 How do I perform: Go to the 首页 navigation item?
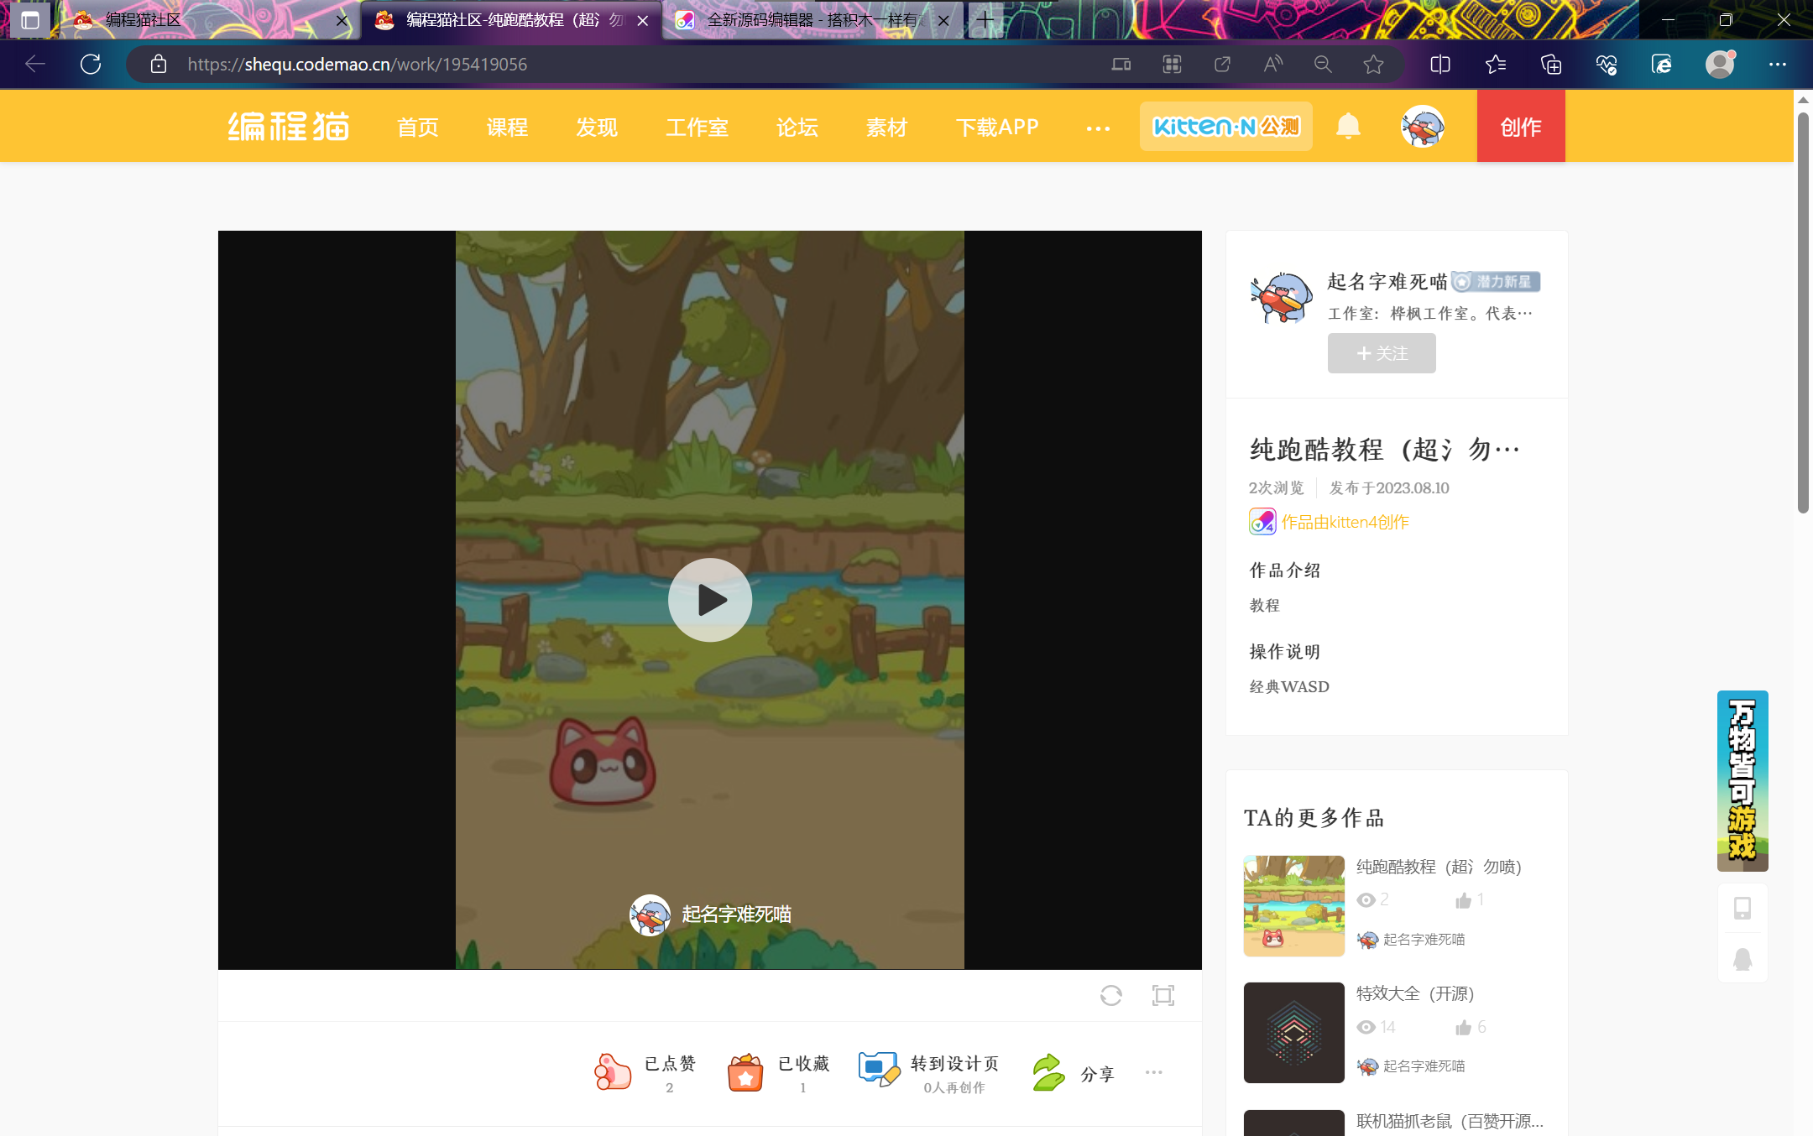418,128
